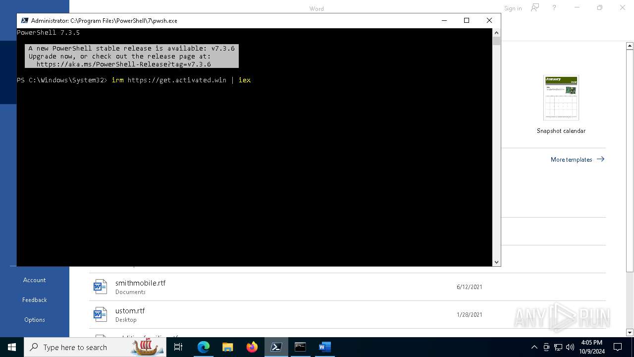Click the irm get.activated.win command line
The image size is (634, 357).
click(x=181, y=80)
